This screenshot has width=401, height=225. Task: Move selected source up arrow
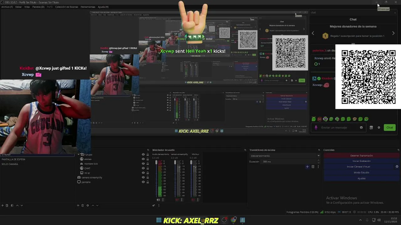(x=93, y=205)
